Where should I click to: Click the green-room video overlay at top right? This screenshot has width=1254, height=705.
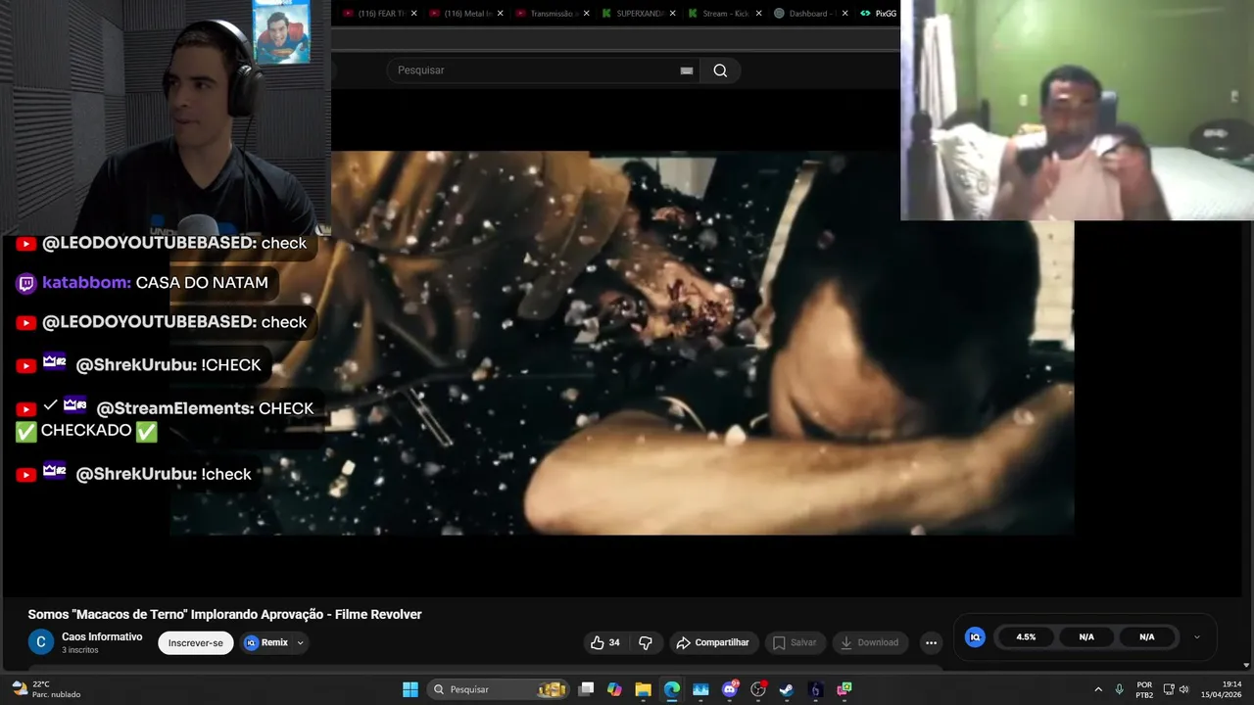coord(1077,110)
